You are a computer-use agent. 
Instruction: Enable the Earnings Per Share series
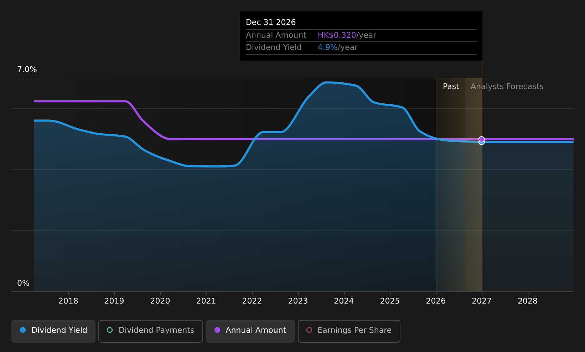349,331
